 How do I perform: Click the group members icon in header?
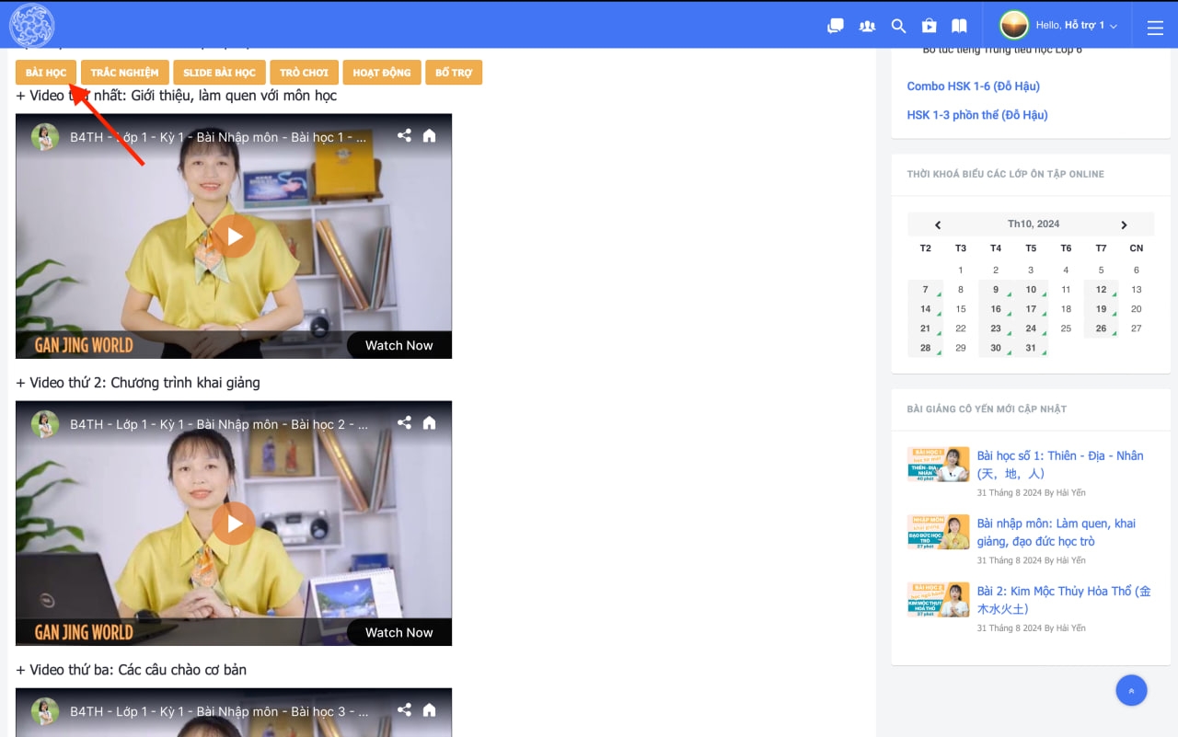pyautogui.click(x=867, y=26)
